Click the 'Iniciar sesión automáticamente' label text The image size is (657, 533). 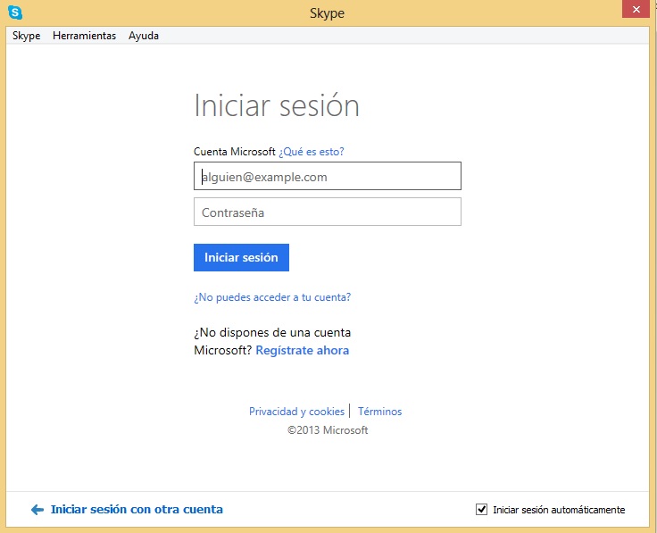(559, 510)
